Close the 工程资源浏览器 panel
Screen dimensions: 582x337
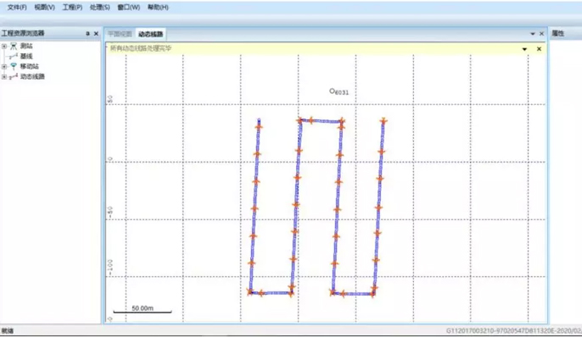(97, 34)
